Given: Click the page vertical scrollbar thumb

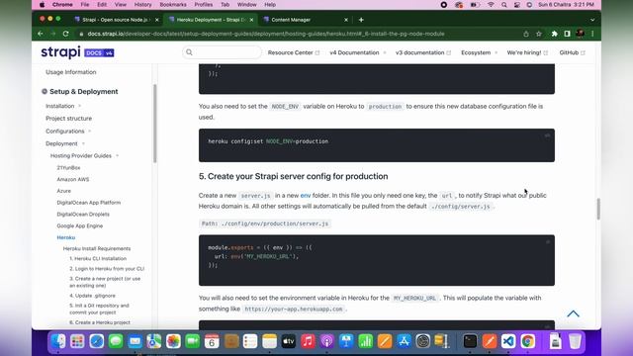Looking at the screenshot, I should [598, 209].
